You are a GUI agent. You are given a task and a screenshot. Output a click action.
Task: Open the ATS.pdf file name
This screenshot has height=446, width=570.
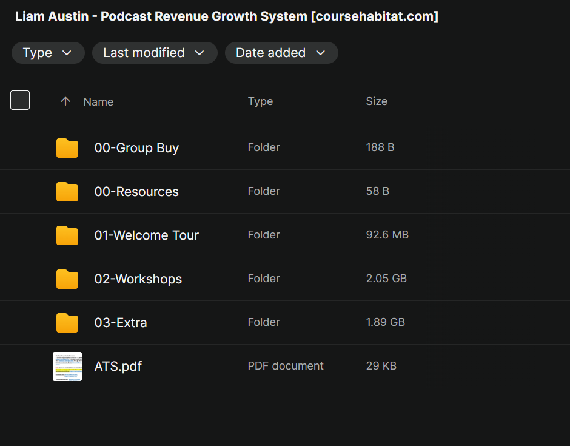click(x=118, y=367)
